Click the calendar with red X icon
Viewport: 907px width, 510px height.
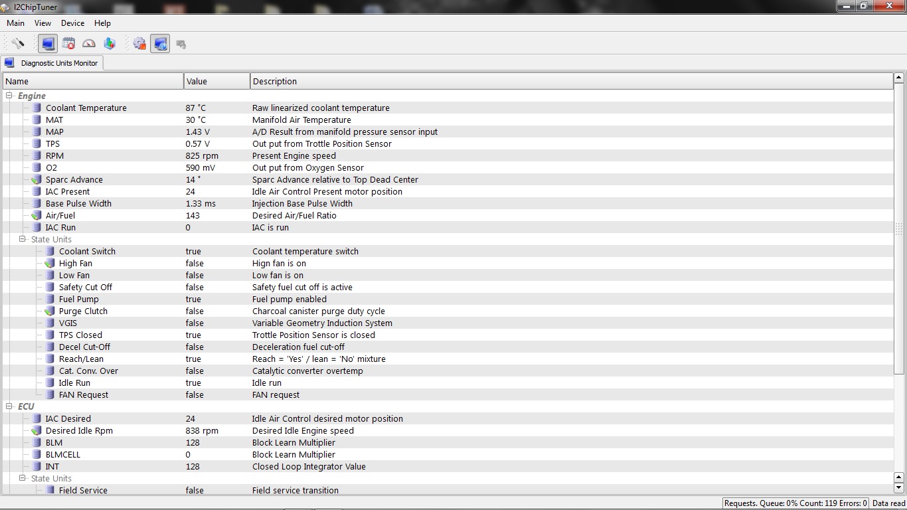click(x=68, y=44)
